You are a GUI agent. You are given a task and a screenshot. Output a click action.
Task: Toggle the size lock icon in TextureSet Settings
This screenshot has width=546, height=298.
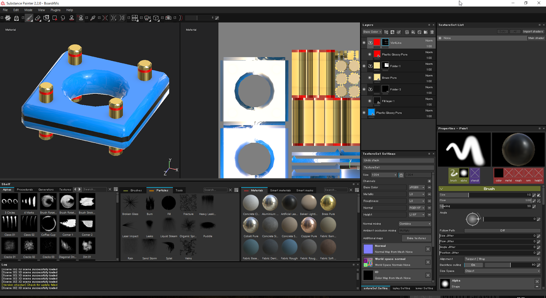[401, 175]
